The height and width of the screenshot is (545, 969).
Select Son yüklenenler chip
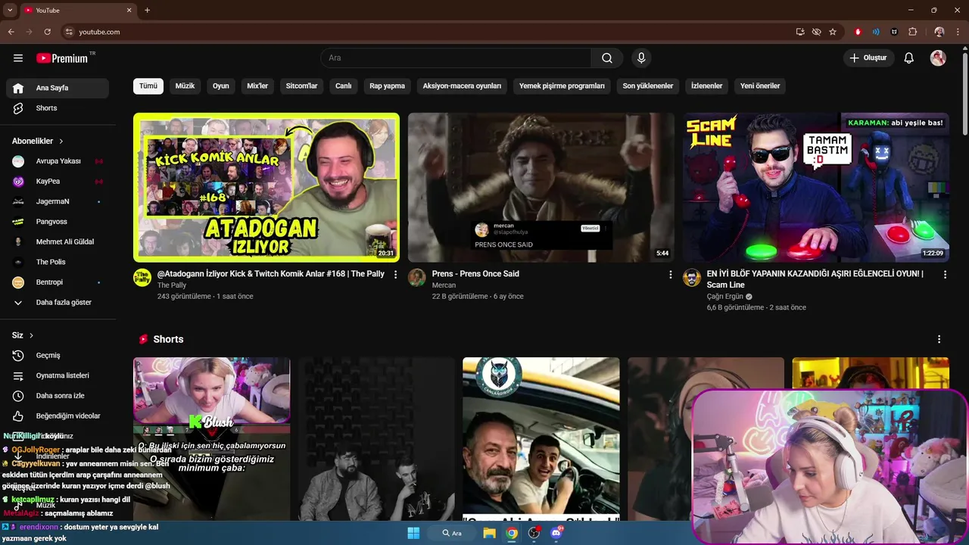coord(648,86)
